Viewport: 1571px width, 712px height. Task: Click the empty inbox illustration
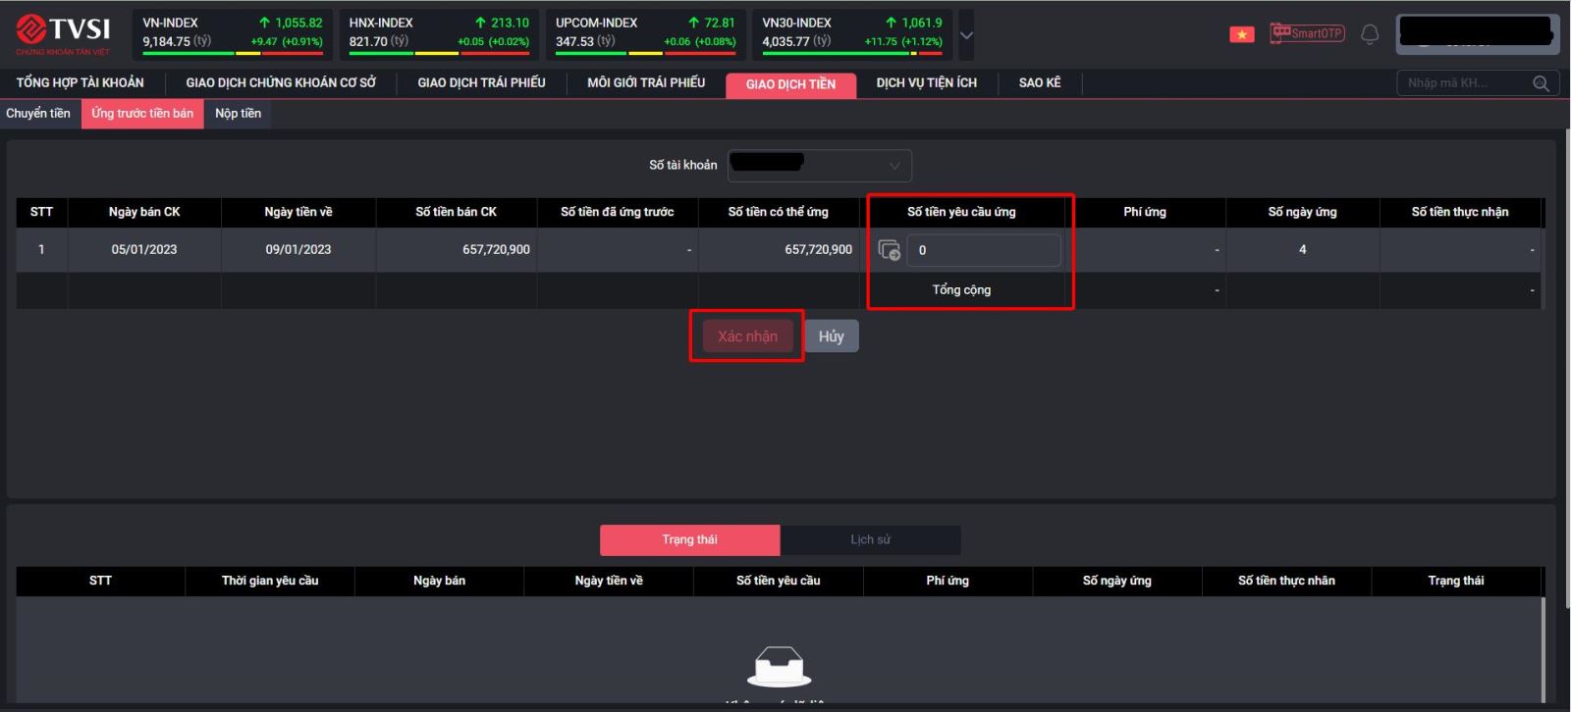(x=779, y=667)
